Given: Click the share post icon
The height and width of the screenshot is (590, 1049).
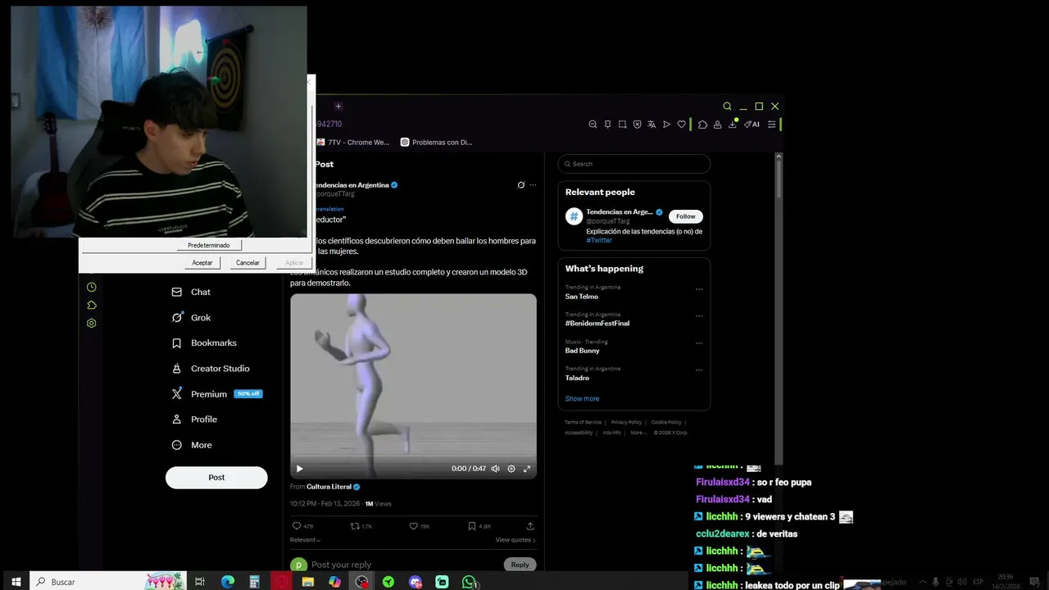Looking at the screenshot, I should (530, 526).
